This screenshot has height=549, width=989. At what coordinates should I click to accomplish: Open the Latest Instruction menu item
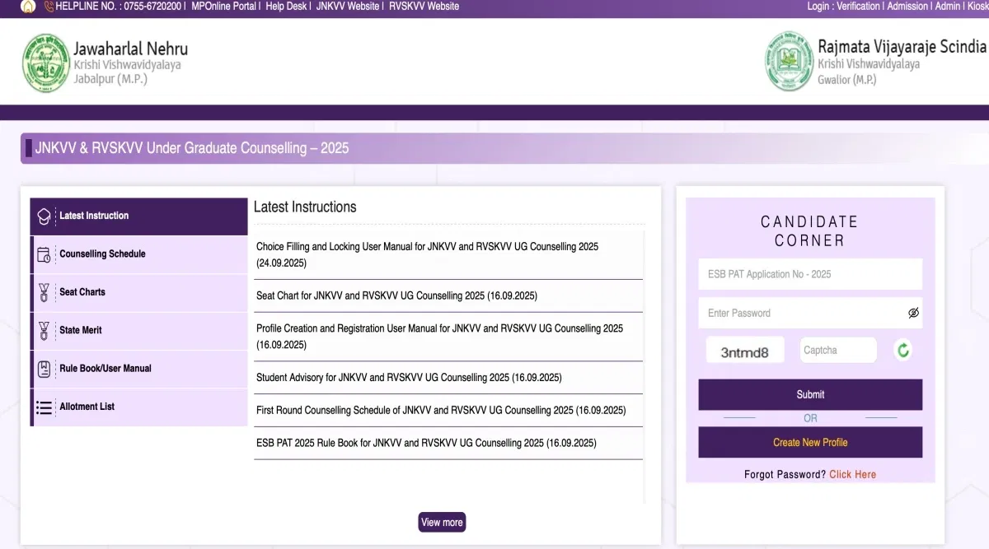139,216
